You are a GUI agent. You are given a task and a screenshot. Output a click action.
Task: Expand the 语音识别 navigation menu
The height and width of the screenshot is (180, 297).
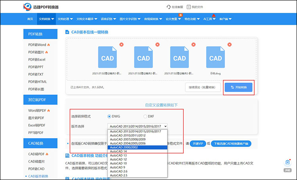click(109, 19)
